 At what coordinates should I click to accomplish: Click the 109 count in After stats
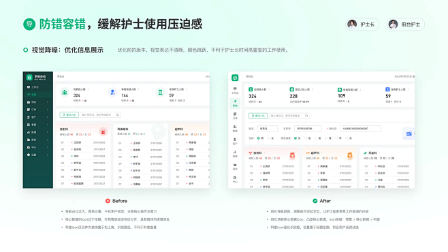pos(341,96)
